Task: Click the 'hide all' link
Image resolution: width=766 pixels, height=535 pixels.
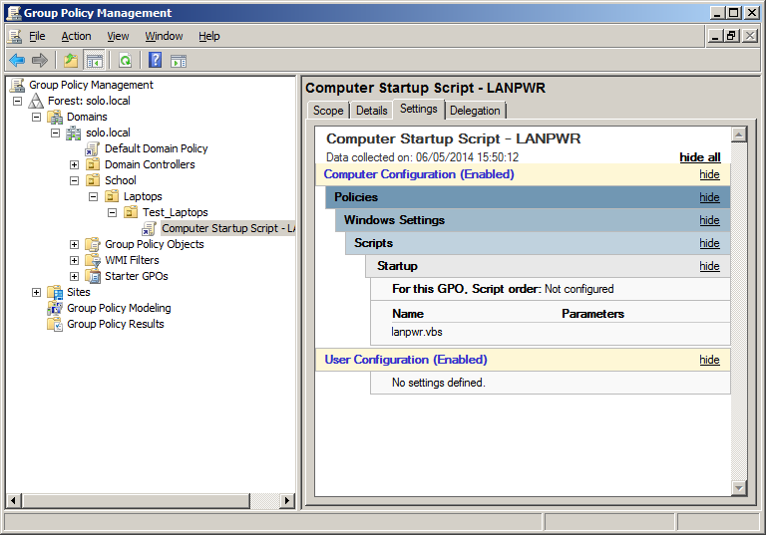Action: coord(700,157)
